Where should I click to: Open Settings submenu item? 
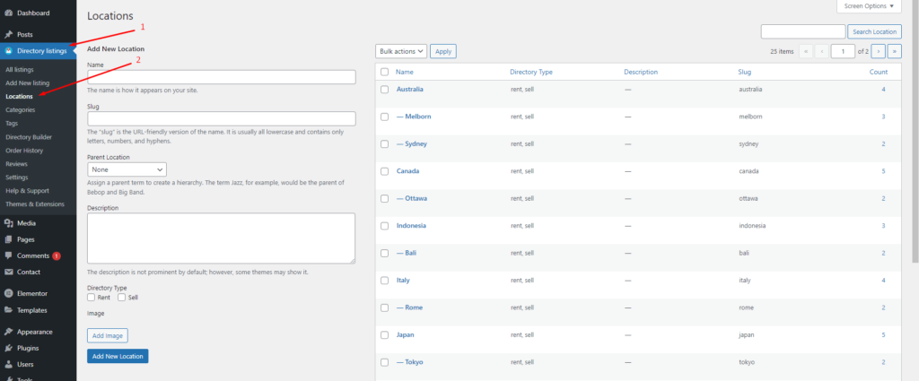(x=16, y=178)
